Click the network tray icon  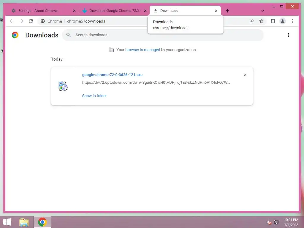tap(276, 222)
